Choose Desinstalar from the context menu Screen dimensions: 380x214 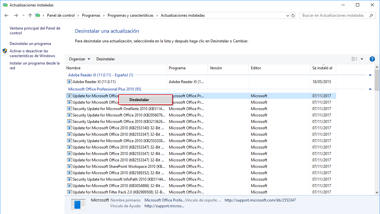(145, 100)
